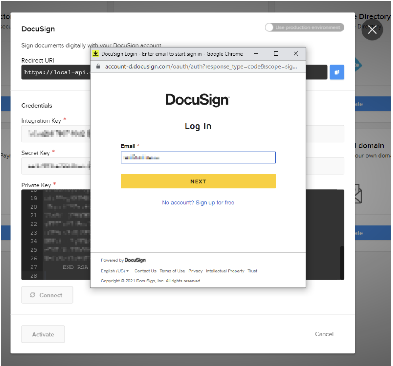Click inside the Email input field
The width and height of the screenshot is (393, 366).
[198, 157]
